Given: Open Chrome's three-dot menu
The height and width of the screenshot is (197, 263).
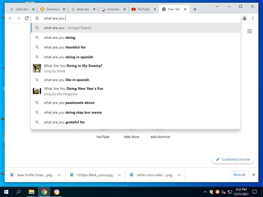Looking at the screenshot, I should [253, 18].
